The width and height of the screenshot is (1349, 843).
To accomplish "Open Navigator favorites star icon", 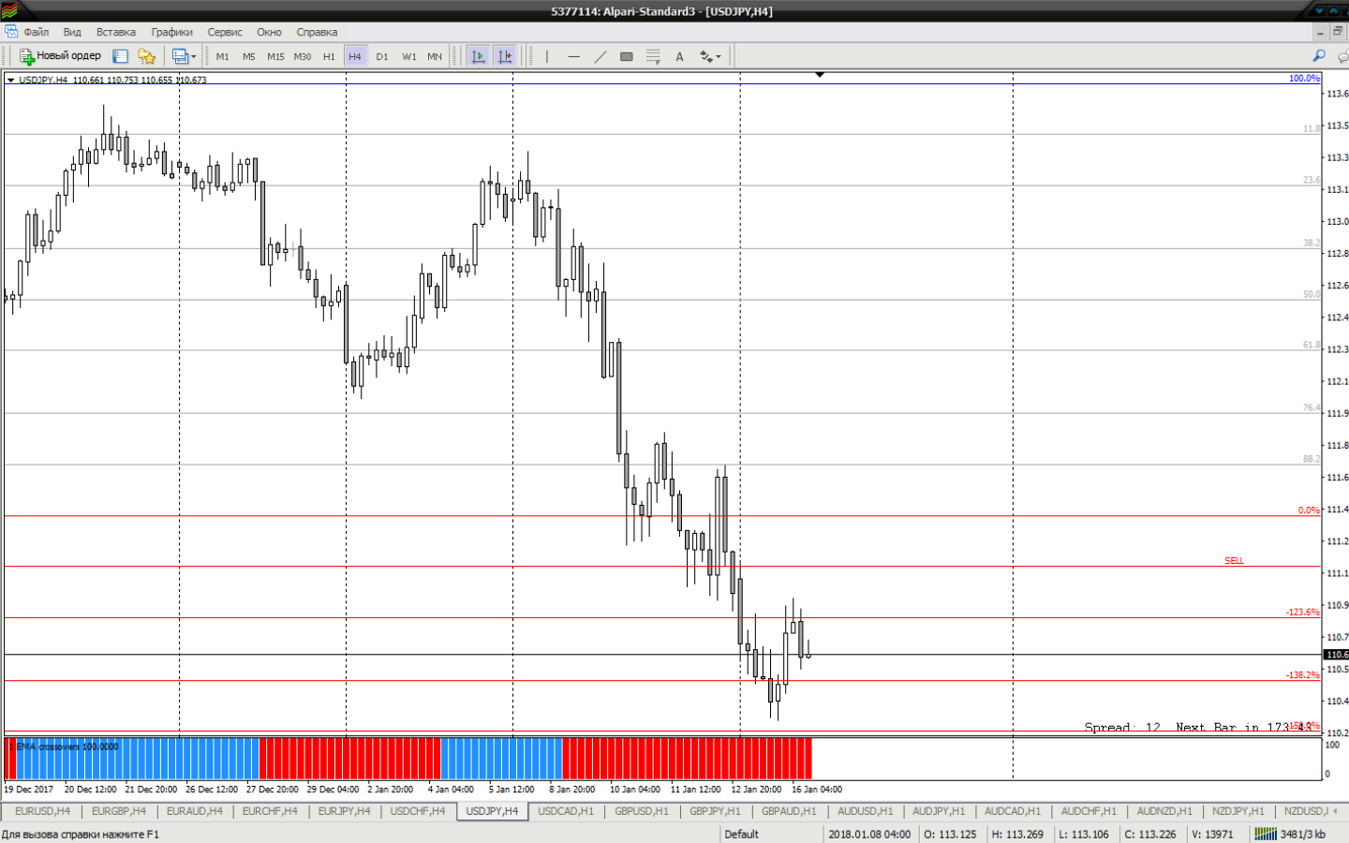I will (146, 56).
